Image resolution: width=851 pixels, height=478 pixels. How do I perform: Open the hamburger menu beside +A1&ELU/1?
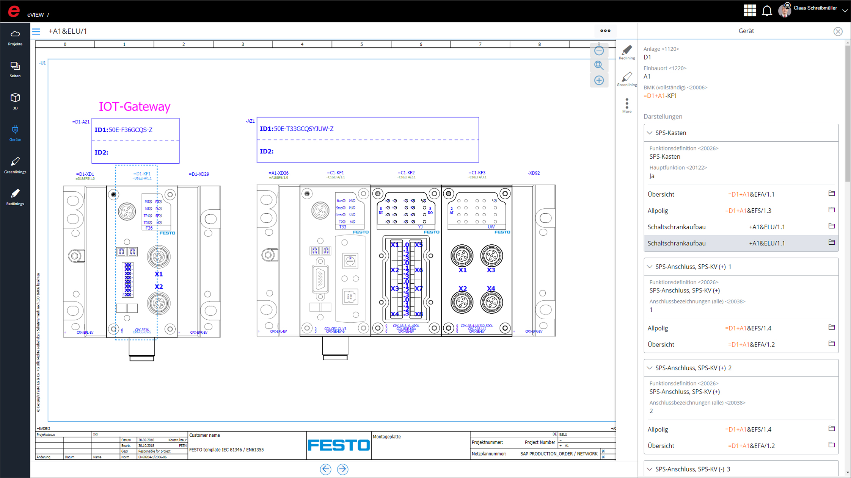[x=36, y=31]
